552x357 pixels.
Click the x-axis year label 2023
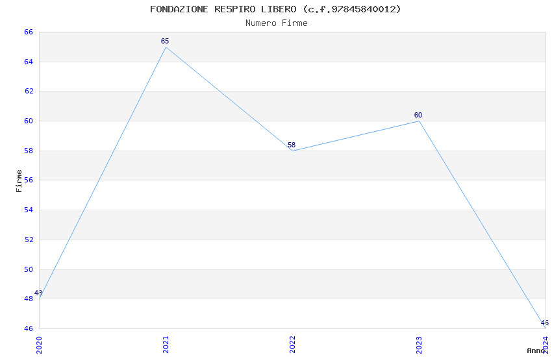(419, 345)
